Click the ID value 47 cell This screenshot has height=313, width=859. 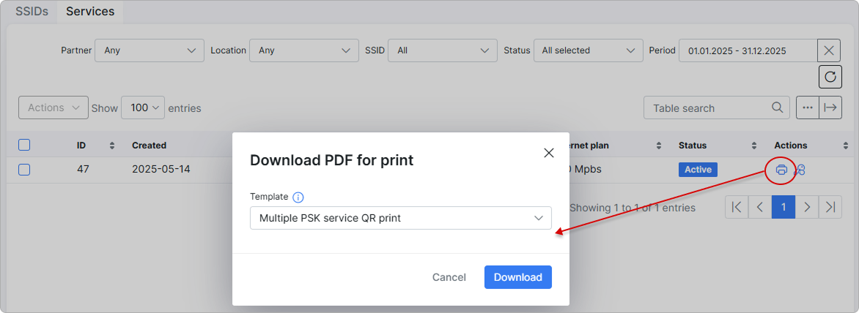[83, 170]
